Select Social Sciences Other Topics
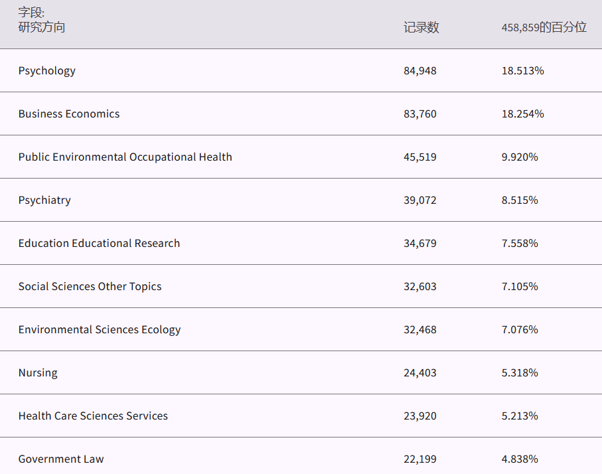Viewport: 602px width, 474px height. point(90,287)
